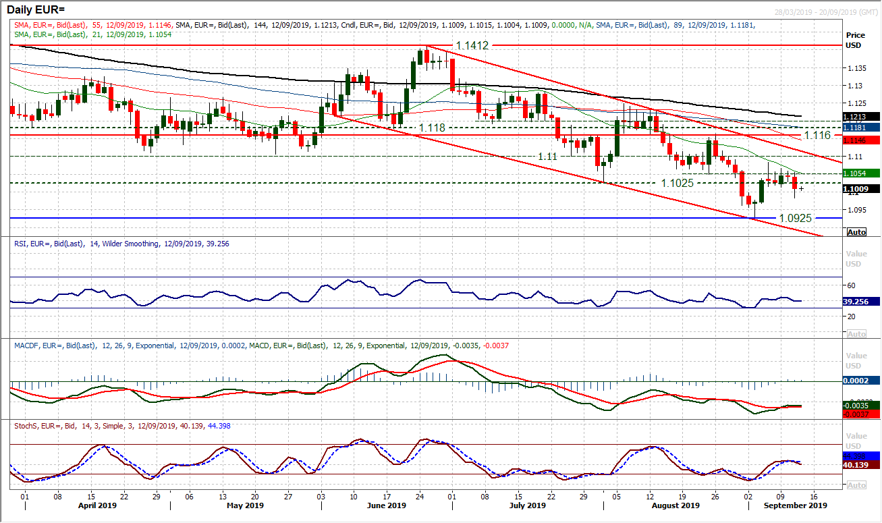Image resolution: width=882 pixels, height=523 pixels.
Task: Click the 1.1025 level annotation
Action: (678, 183)
